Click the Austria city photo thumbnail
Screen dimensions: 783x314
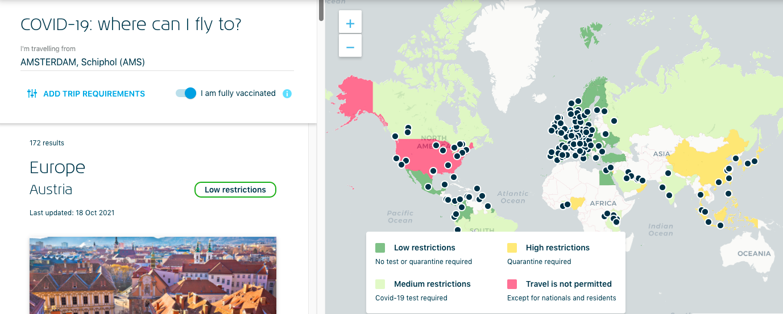152,275
